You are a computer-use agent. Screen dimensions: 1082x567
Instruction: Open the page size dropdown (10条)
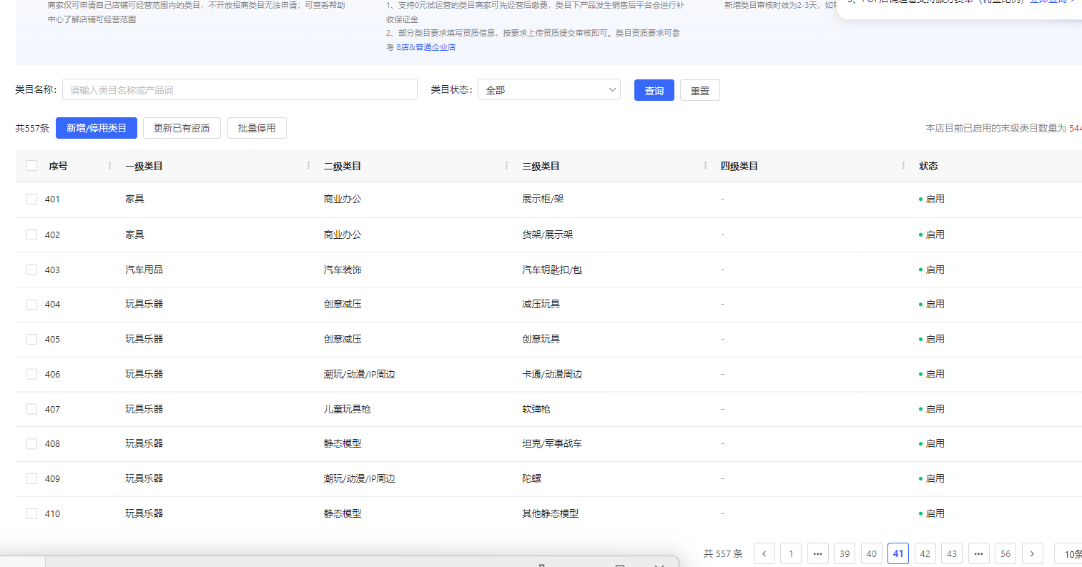pos(1070,553)
